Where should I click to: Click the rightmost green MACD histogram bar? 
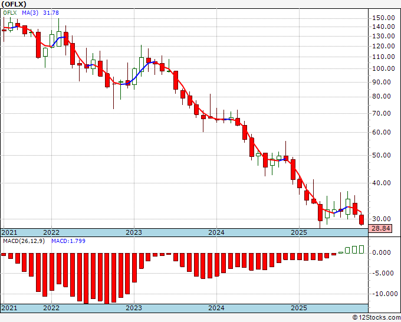(361, 249)
